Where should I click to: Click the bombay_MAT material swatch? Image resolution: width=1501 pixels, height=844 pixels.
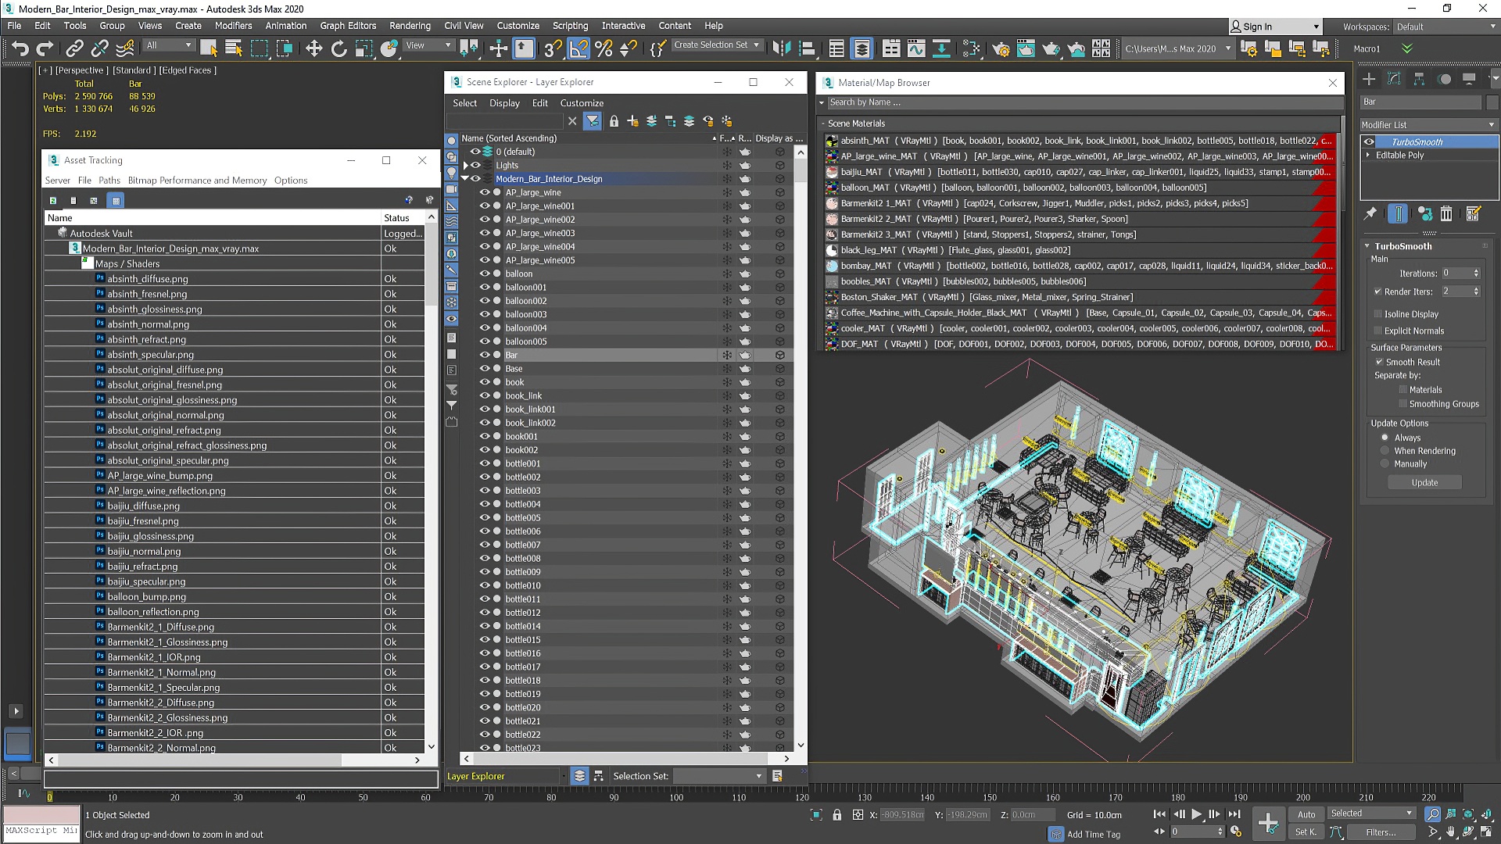pos(832,266)
